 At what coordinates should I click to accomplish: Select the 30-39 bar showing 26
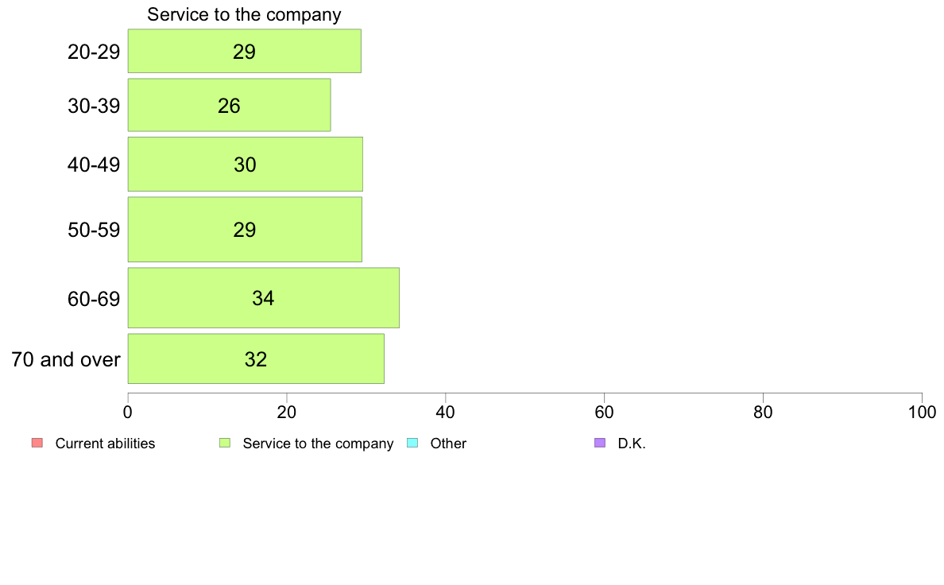pyautogui.click(x=230, y=105)
